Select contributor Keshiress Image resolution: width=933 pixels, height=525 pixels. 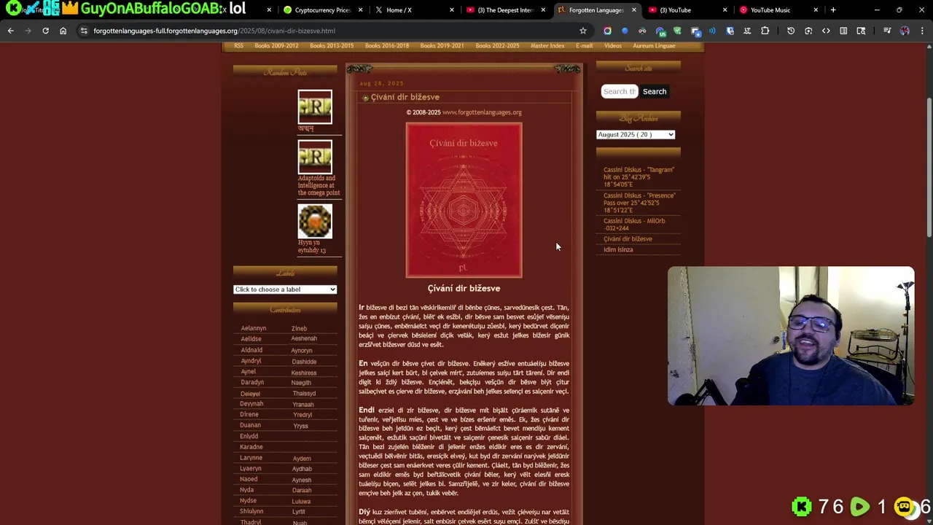(x=304, y=373)
